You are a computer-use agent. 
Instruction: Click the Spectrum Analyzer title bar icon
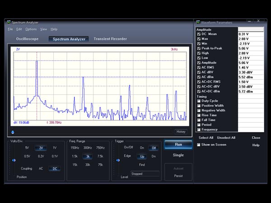(x=9, y=22)
